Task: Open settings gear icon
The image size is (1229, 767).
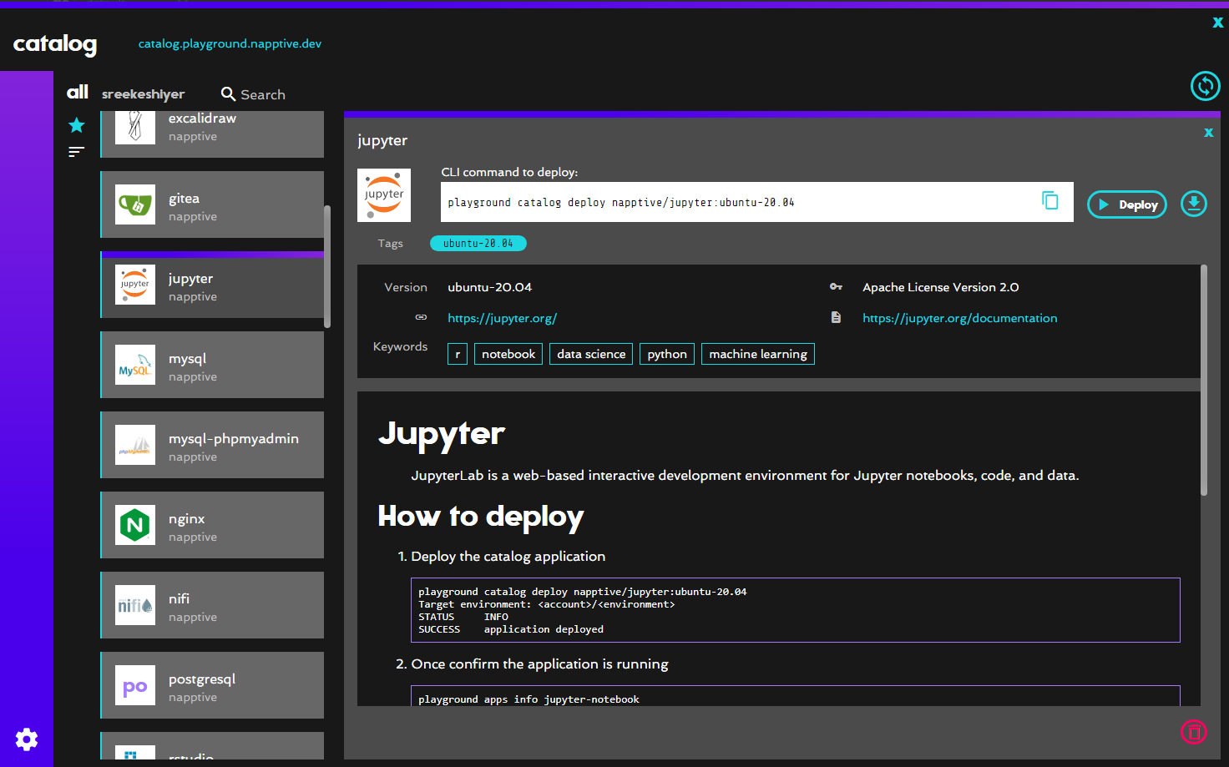Action: (27, 739)
